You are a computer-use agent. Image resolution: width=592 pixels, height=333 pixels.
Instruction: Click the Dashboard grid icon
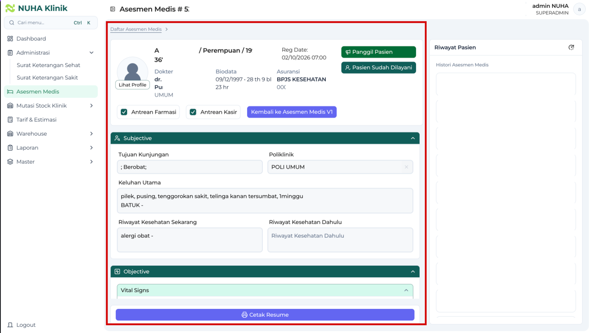(x=10, y=38)
